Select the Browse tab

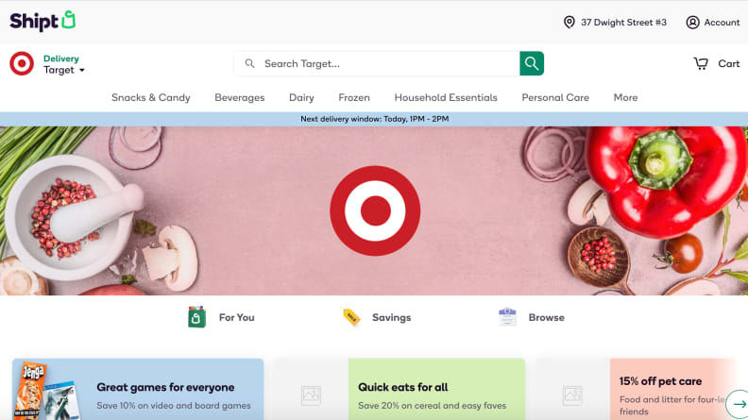click(x=546, y=317)
